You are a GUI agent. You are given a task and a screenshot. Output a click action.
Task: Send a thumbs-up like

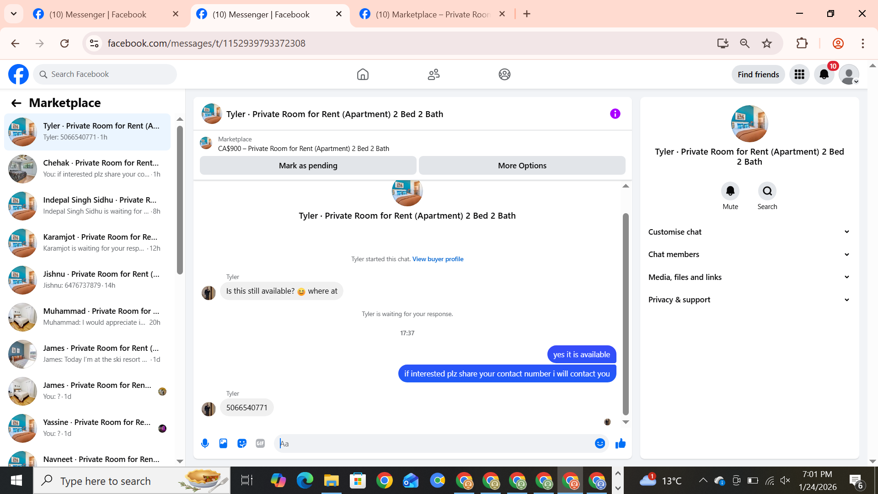[x=621, y=443]
